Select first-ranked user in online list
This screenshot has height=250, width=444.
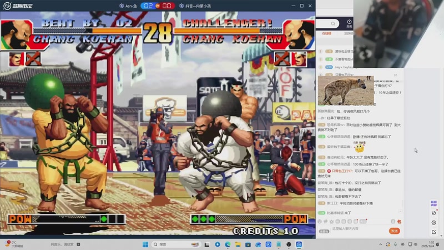(336, 51)
